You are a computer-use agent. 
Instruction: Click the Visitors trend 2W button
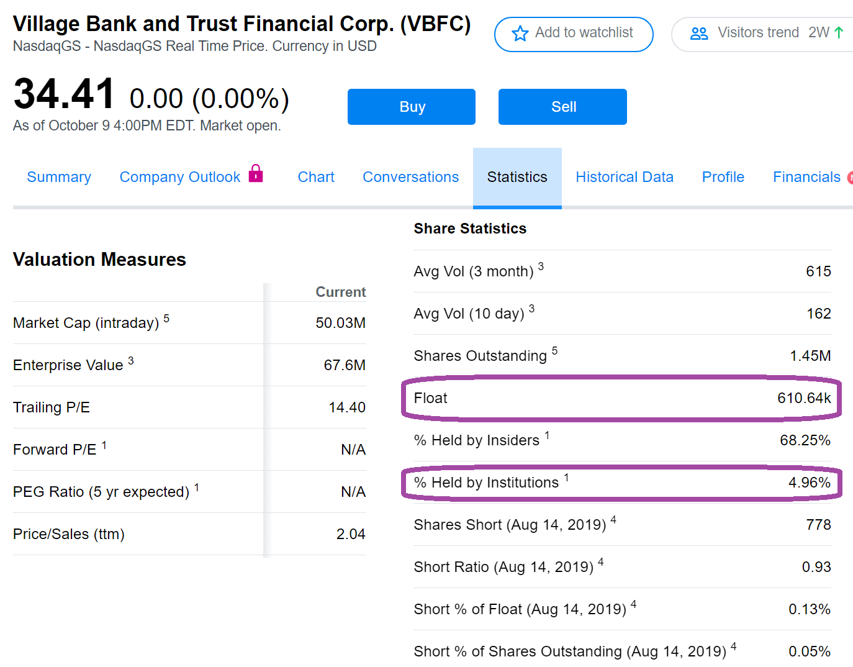pyautogui.click(x=762, y=34)
